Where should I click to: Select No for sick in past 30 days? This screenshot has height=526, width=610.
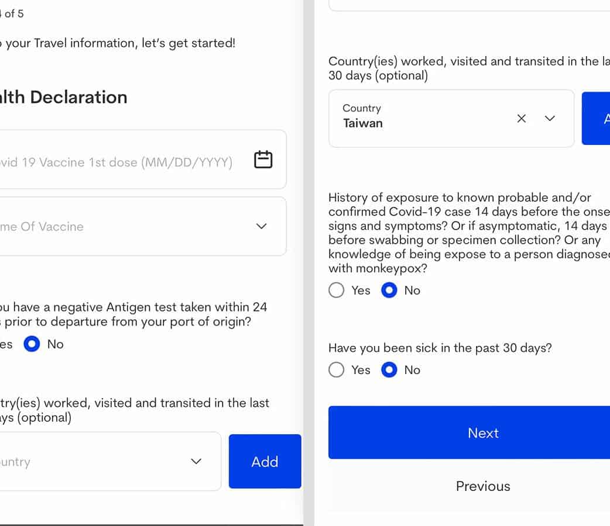coord(389,370)
